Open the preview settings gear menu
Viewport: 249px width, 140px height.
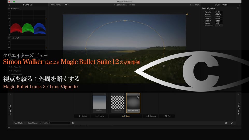(x=67, y=5)
